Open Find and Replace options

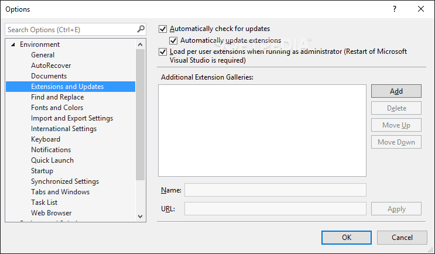coord(57,97)
